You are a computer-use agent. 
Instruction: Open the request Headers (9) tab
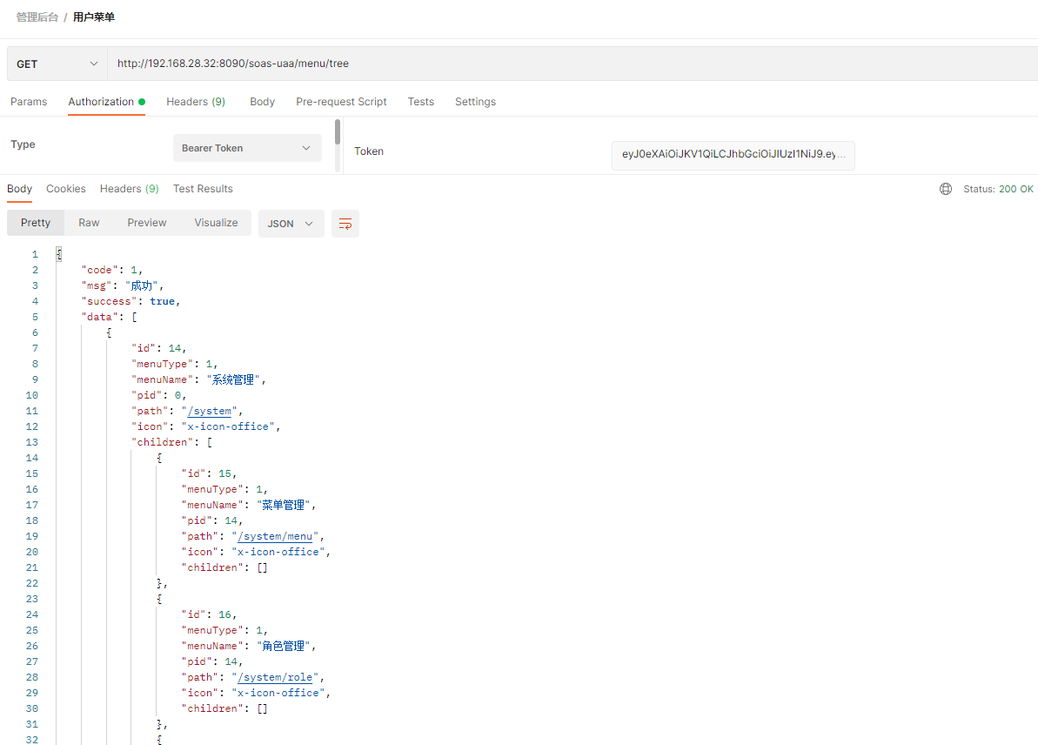point(196,102)
